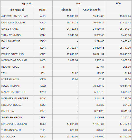Click the SGD currency code

click(43, 124)
